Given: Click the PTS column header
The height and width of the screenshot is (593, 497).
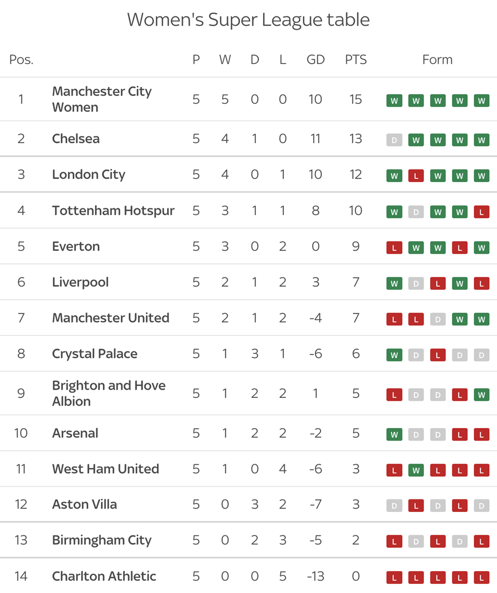Looking at the screenshot, I should pyautogui.click(x=356, y=60).
